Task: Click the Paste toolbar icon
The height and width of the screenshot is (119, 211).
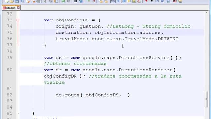Action: [x=56, y=1]
